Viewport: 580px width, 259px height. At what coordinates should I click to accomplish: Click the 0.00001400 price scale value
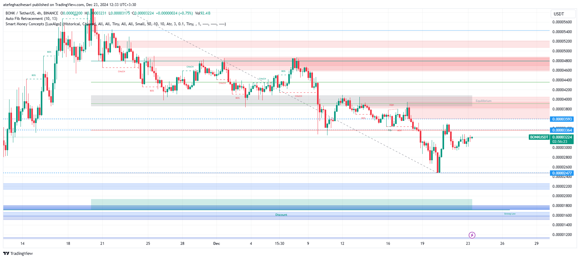[562, 225]
